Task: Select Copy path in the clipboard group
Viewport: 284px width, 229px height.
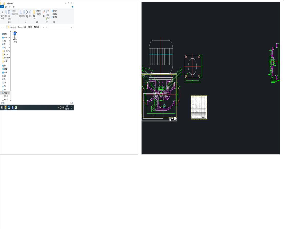Action: 14,11
